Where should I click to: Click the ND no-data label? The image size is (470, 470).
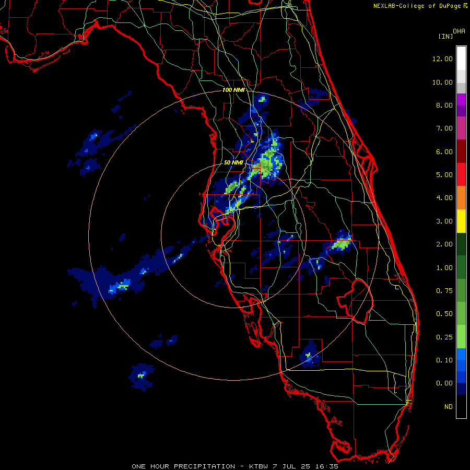point(449,407)
